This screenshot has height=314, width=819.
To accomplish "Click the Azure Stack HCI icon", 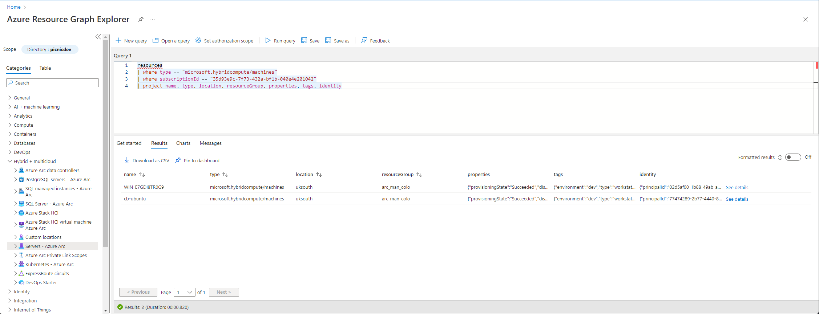I will point(21,213).
